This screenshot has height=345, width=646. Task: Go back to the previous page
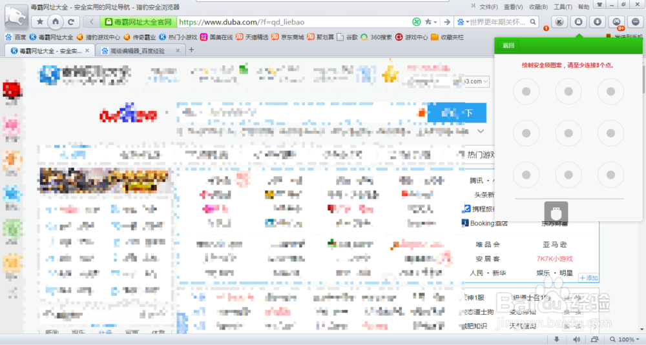[x=92, y=22]
